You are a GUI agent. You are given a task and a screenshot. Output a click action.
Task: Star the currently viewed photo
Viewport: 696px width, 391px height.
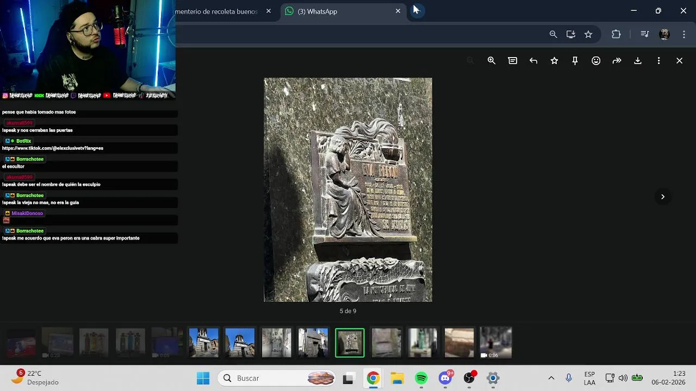coord(554,61)
